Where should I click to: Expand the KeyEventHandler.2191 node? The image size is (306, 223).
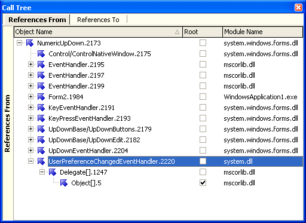pos(30,108)
